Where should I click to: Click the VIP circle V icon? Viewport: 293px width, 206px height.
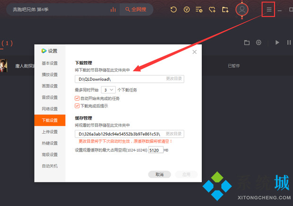coord(187,9)
